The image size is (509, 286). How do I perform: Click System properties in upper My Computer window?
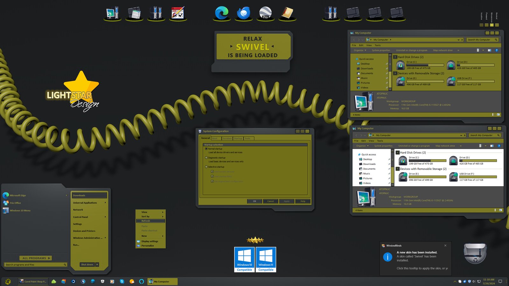pyautogui.click(x=381, y=50)
